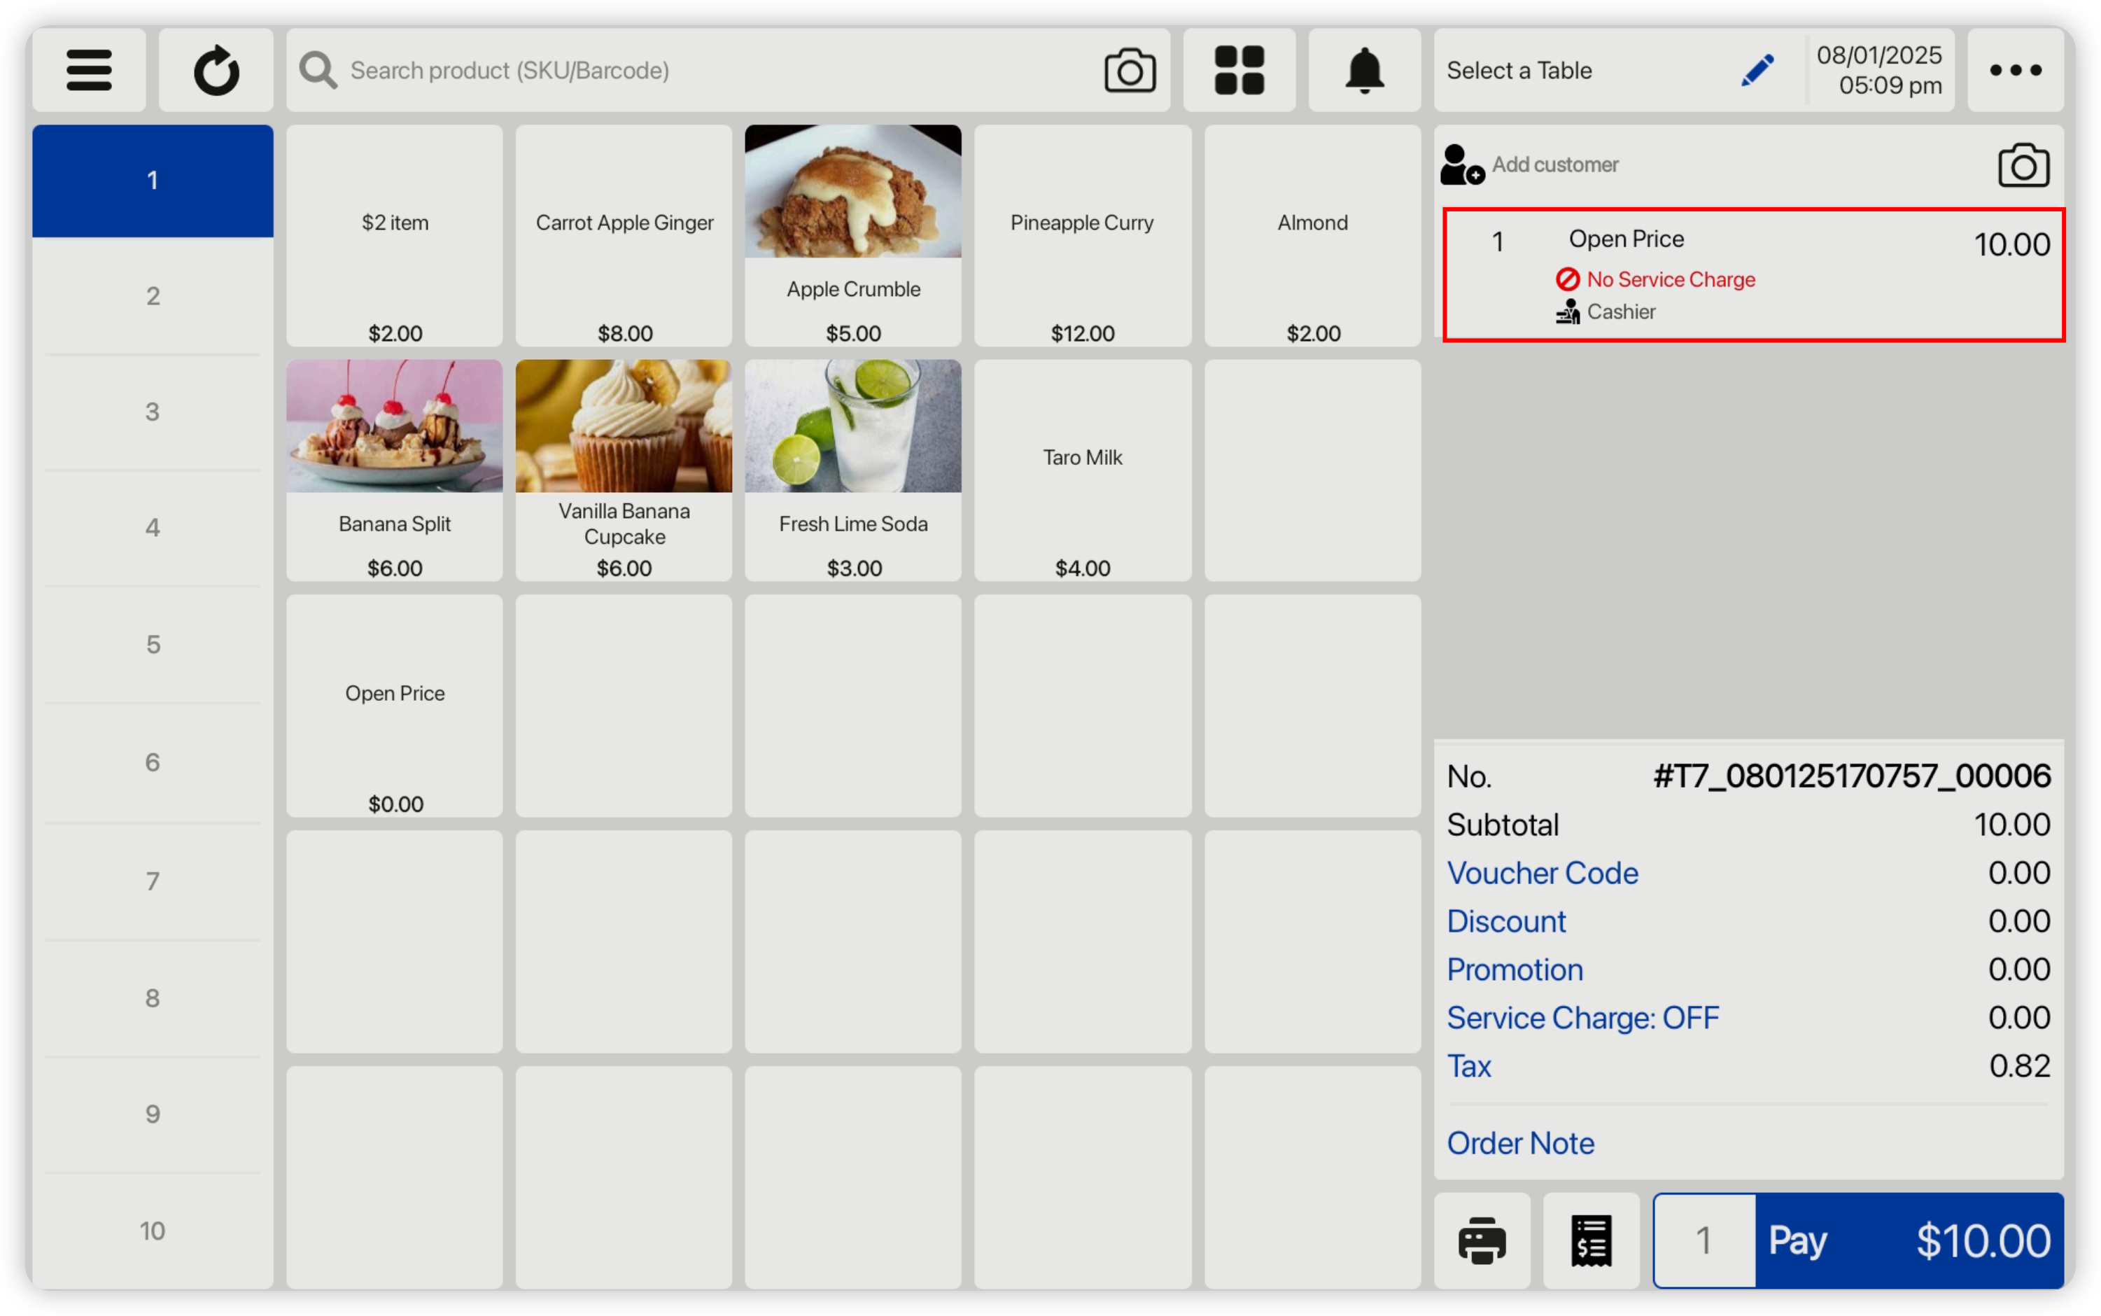Click the 10.00 amount on Open Price line

2011,244
